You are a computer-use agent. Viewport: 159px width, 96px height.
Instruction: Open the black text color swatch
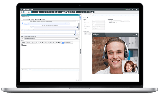42,43
